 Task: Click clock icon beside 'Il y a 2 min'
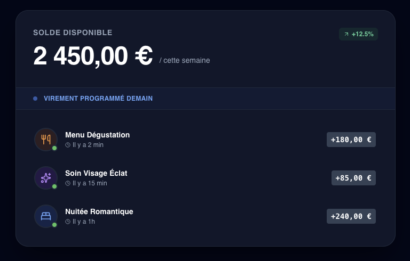(68, 145)
